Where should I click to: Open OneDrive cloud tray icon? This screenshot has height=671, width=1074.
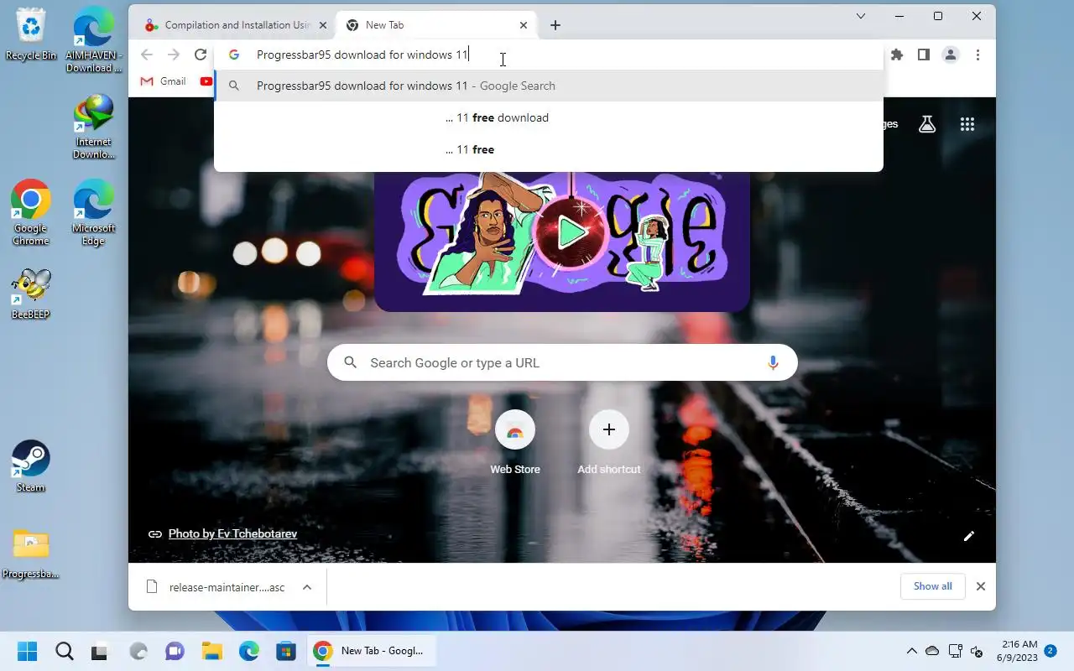click(x=932, y=651)
